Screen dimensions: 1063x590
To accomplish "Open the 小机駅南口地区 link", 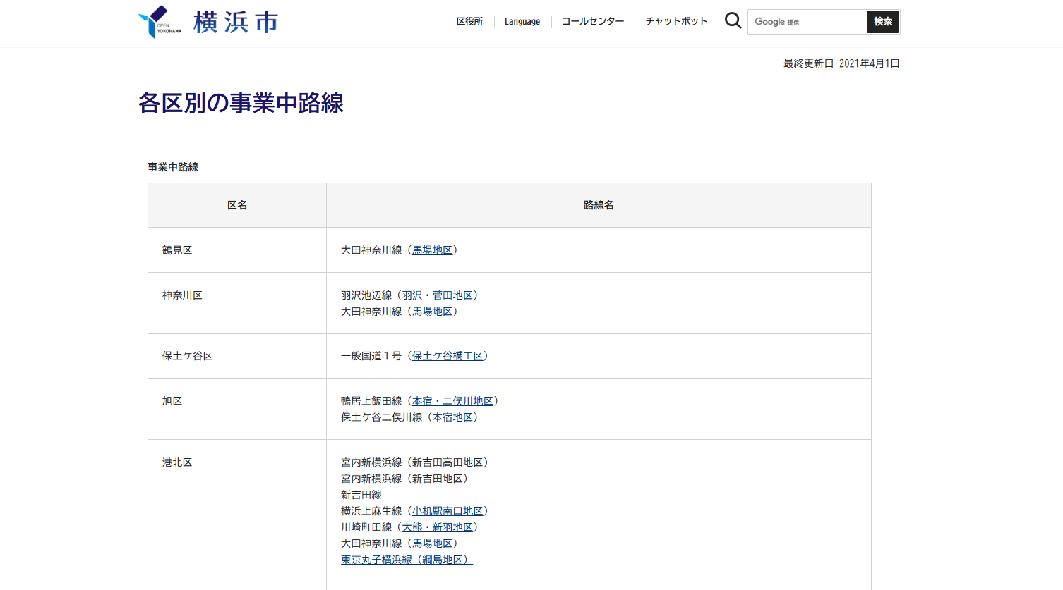I will point(448,511).
